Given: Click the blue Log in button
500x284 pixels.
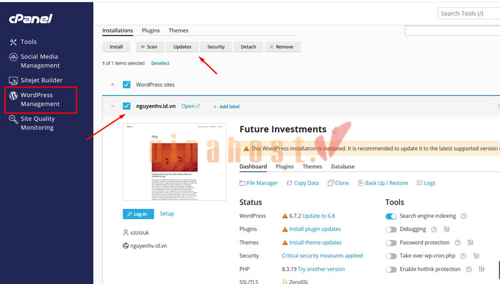Looking at the screenshot, I should click(x=138, y=214).
